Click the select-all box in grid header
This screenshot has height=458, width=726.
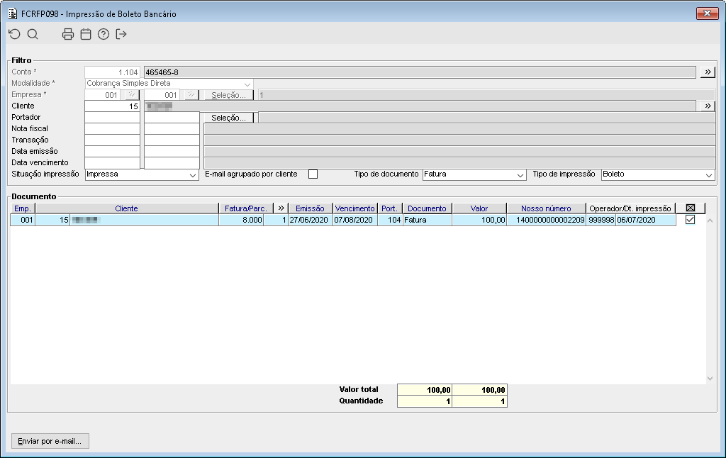(x=691, y=208)
